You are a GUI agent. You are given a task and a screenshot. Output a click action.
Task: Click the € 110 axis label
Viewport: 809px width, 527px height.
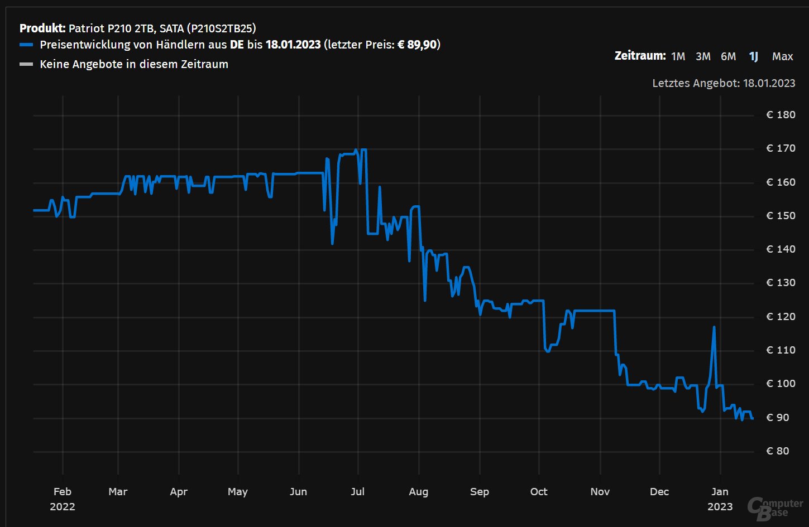pos(781,350)
